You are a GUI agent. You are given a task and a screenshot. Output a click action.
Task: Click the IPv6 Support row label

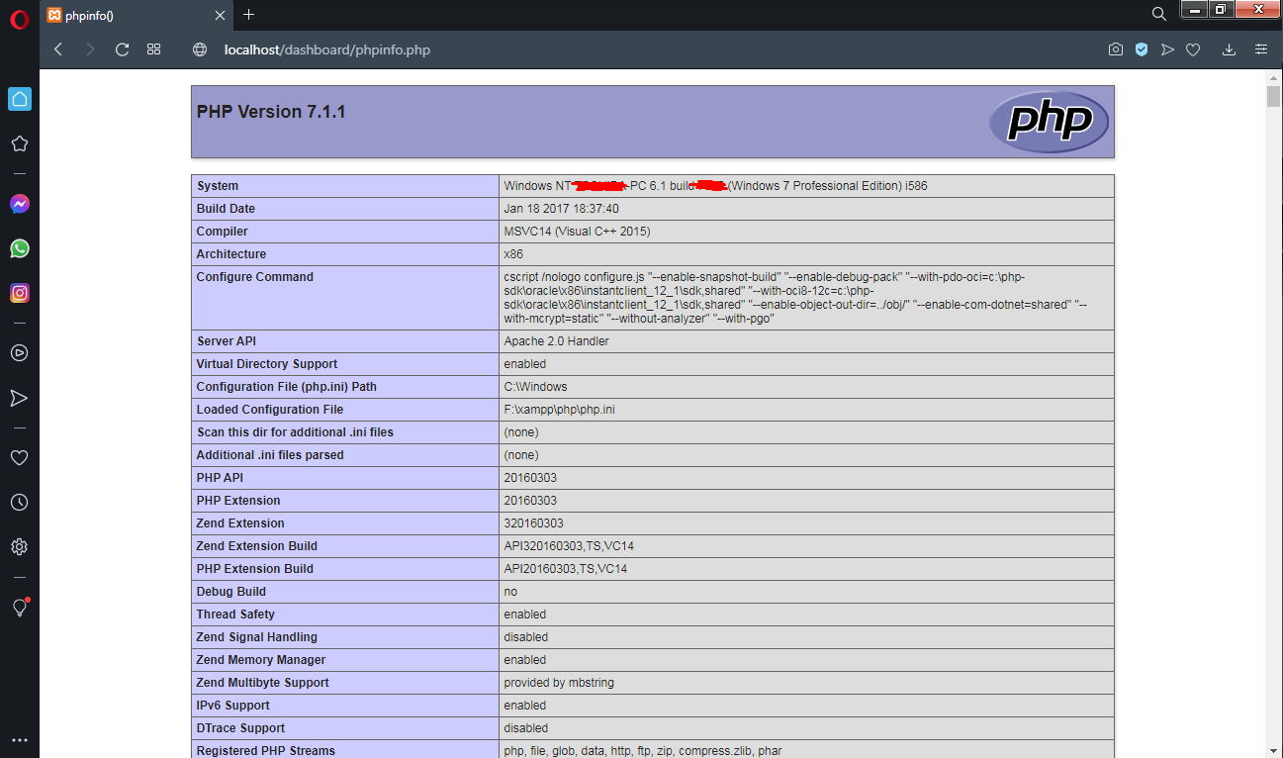click(233, 706)
